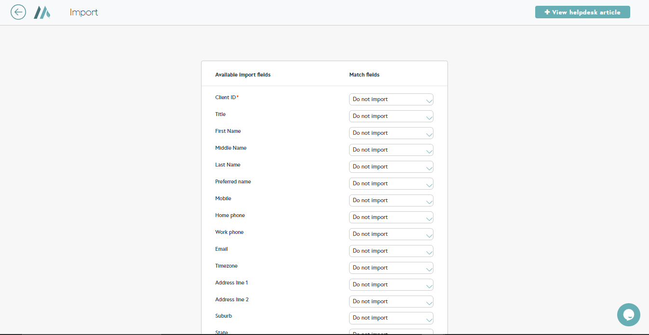The height and width of the screenshot is (335, 649).
Task: Expand the Suburb match dropdown
Action: click(391, 318)
